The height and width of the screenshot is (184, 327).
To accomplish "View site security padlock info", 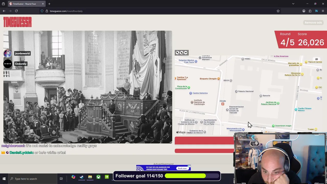I will click(x=47, y=11).
